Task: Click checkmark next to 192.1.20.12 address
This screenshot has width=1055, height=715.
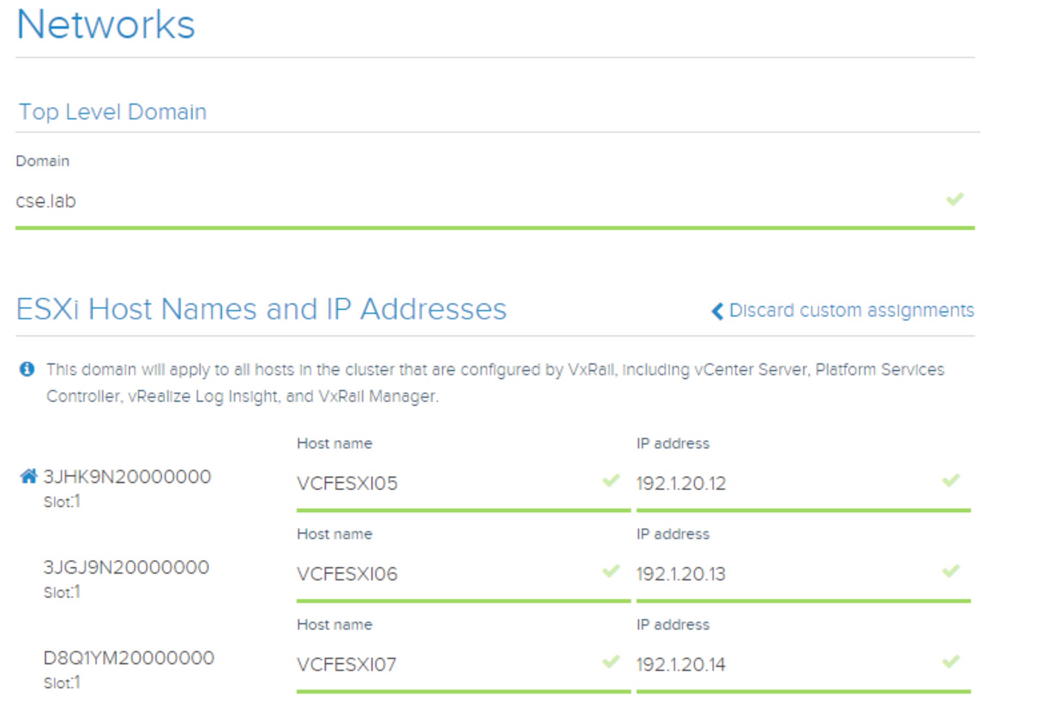Action: click(951, 481)
